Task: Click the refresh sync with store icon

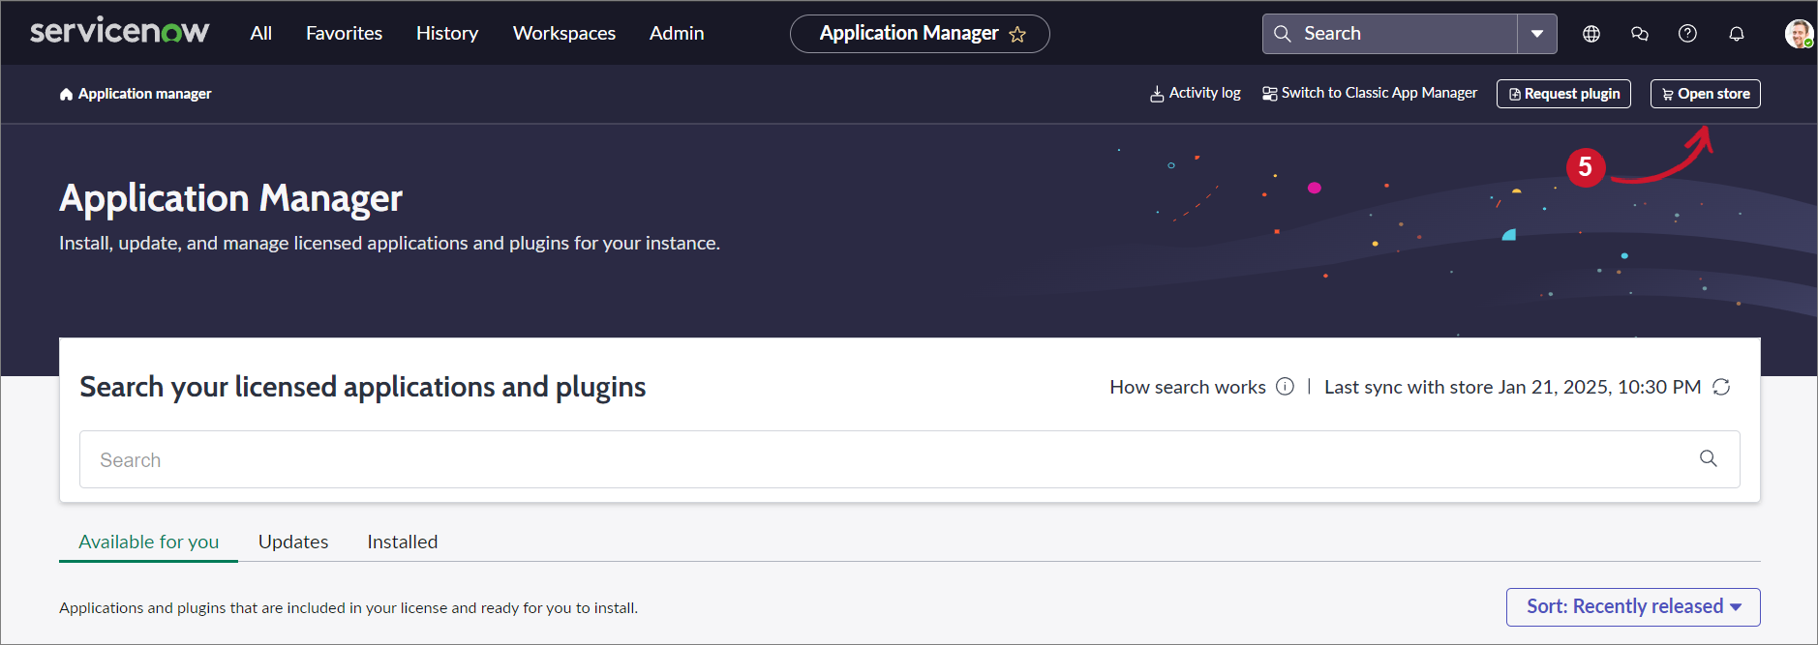Action: point(1721,387)
